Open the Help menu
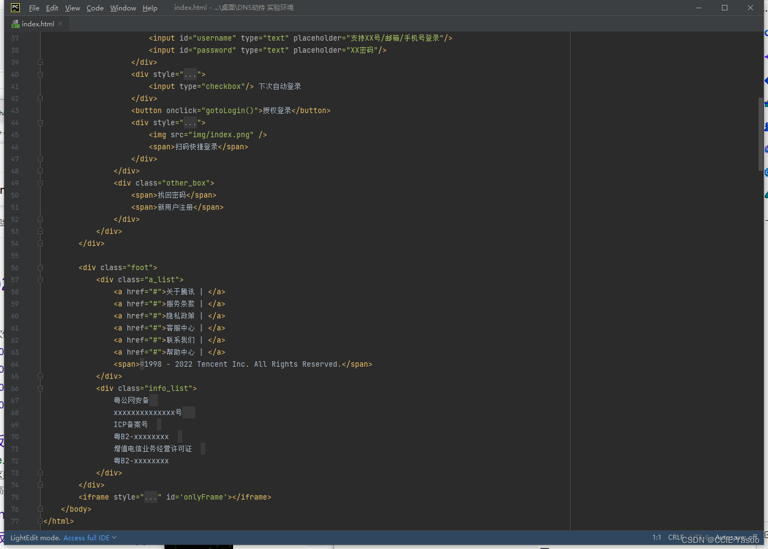Screen dimensions: 768x549 [150, 8]
